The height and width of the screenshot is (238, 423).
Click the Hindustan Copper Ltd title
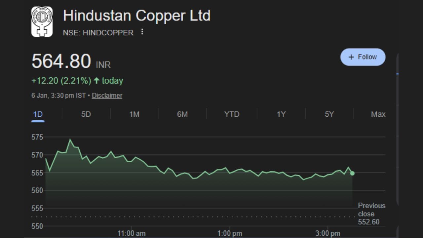point(136,16)
